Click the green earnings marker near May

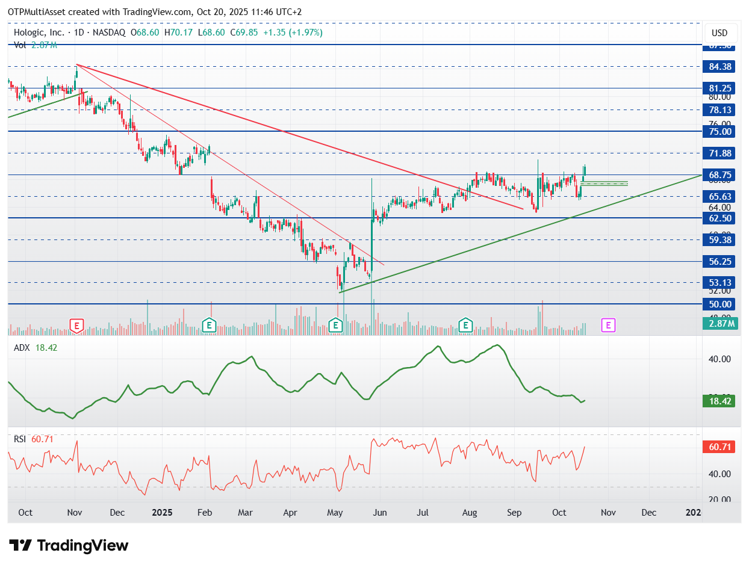(336, 326)
